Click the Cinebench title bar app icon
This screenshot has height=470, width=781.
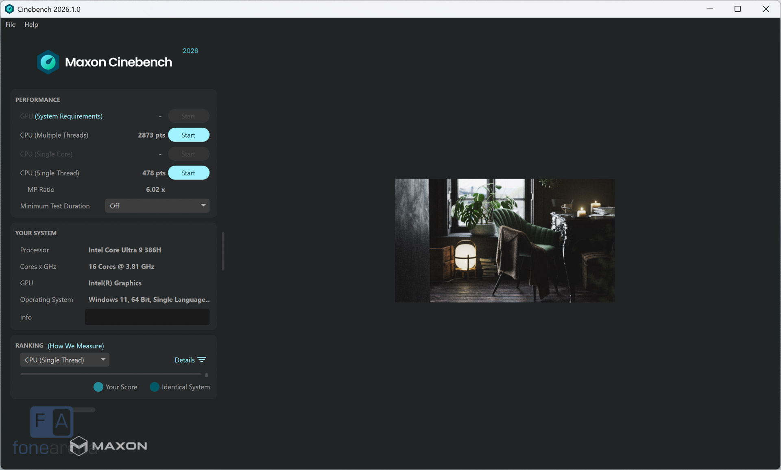pyautogui.click(x=9, y=9)
